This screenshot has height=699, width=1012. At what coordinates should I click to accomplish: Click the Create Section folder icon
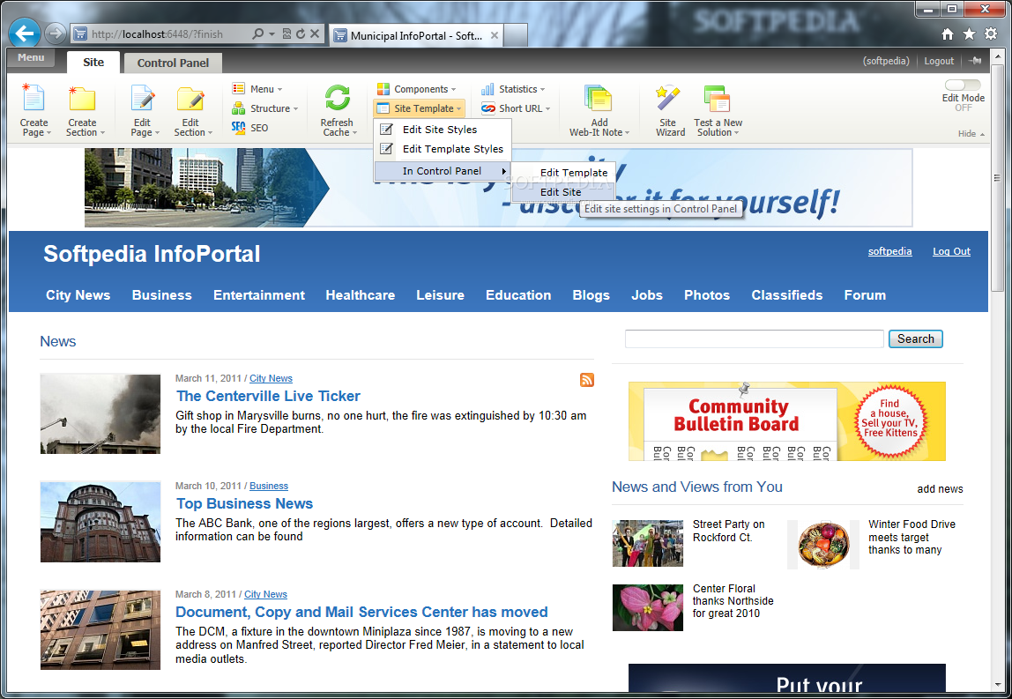(82, 98)
